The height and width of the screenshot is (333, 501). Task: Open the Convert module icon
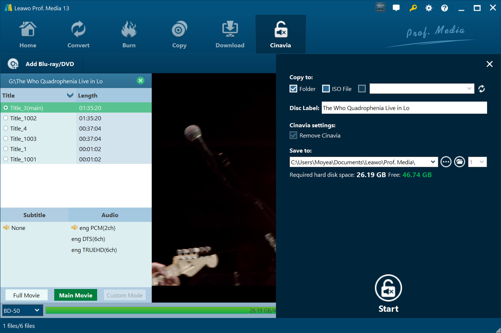(78, 30)
